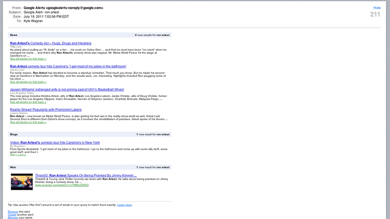390x219 pixels.
Task: Select the date 'July 19, 2011 7:02:06 PM EDT'
Action: click(46, 17)
